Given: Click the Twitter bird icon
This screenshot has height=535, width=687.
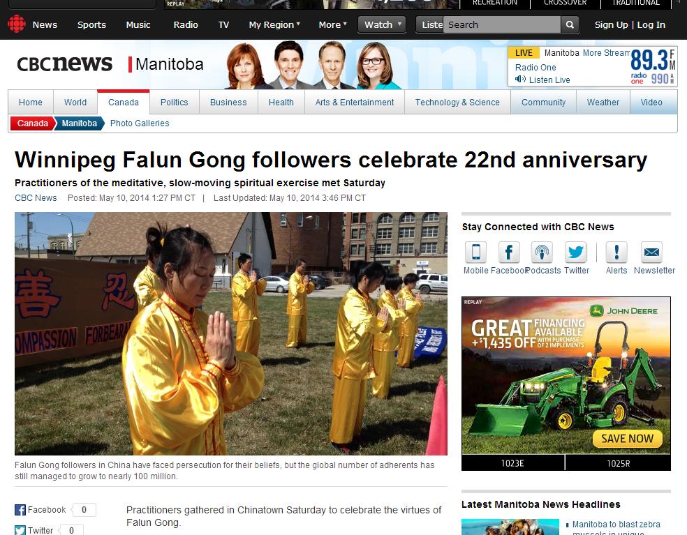Looking at the screenshot, I should 575,253.
